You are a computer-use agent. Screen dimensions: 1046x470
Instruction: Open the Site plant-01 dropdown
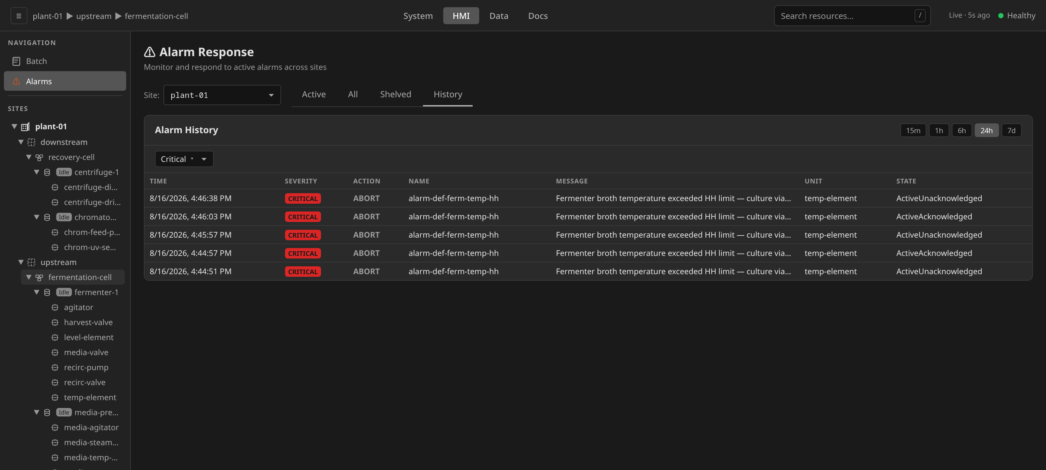(x=222, y=95)
